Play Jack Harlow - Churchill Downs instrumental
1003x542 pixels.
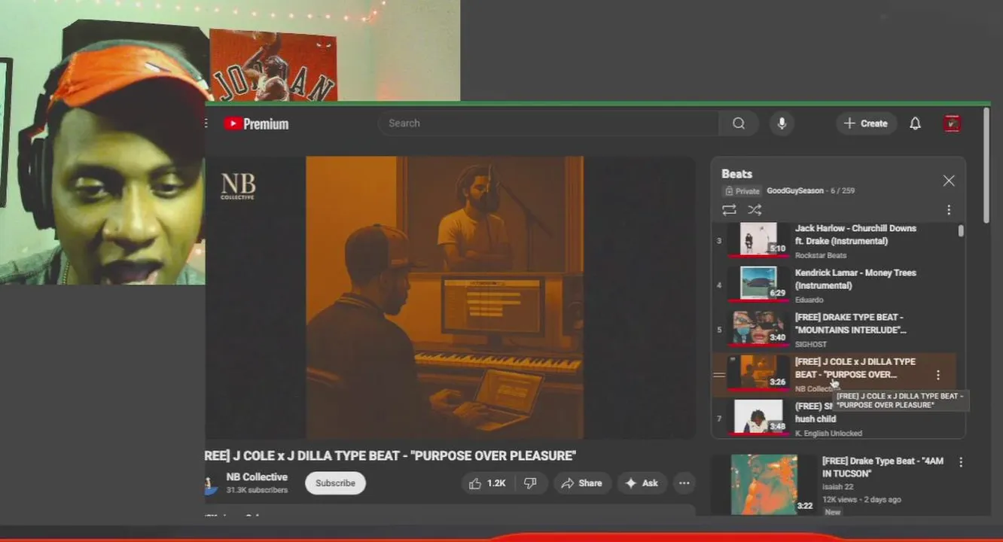point(855,235)
